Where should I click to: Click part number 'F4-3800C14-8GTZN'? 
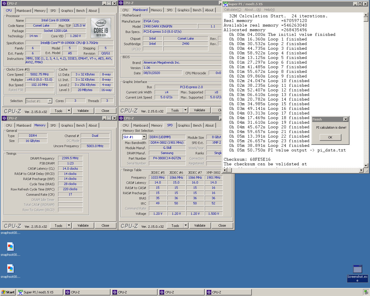pos(167,158)
